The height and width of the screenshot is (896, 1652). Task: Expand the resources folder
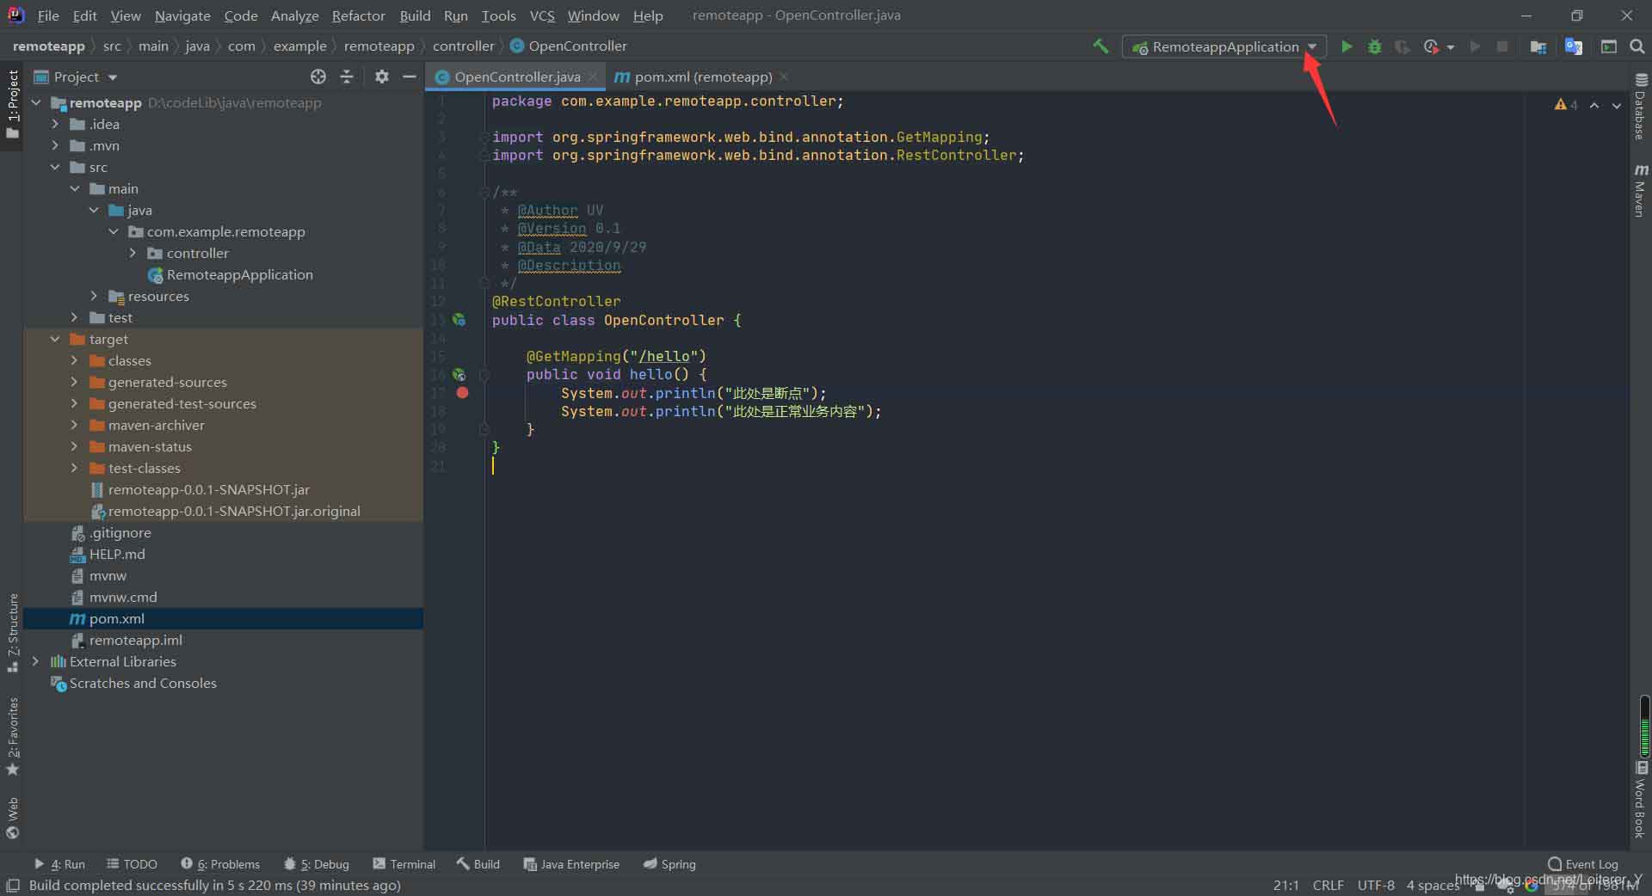pos(94,296)
